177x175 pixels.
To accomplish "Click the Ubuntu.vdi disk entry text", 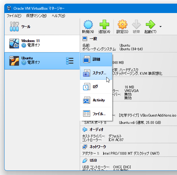I will pyautogui.click(x=140, y=123).
